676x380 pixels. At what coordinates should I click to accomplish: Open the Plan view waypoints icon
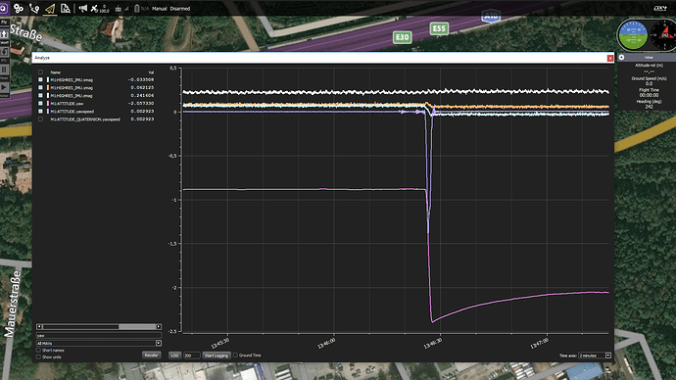(x=34, y=8)
